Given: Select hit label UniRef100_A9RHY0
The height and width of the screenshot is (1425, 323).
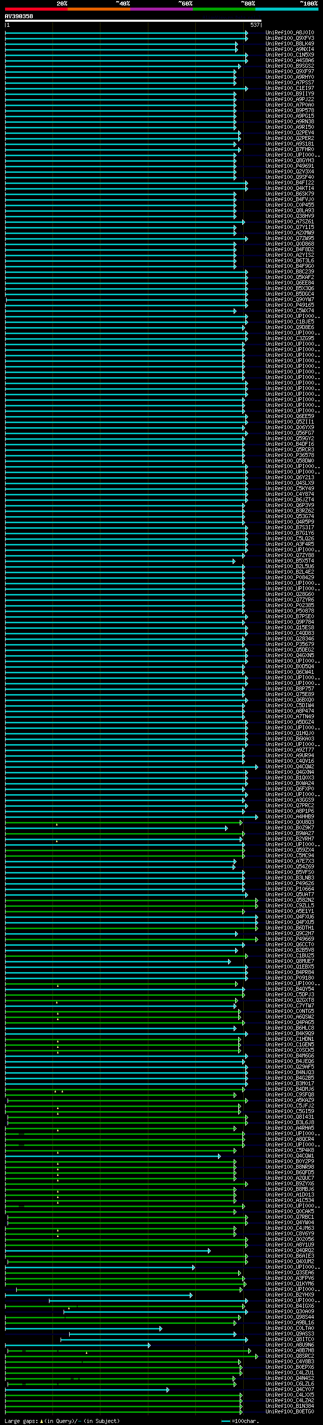Looking at the screenshot, I should point(290,77).
